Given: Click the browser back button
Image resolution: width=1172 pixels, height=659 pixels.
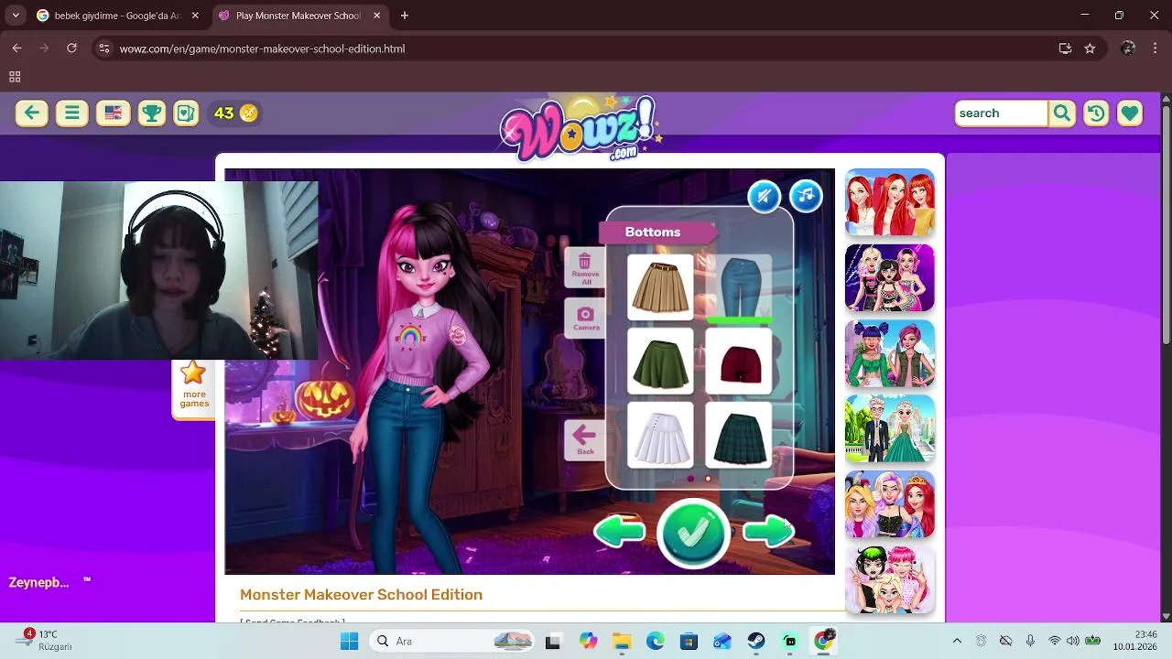Looking at the screenshot, I should pyautogui.click(x=16, y=49).
